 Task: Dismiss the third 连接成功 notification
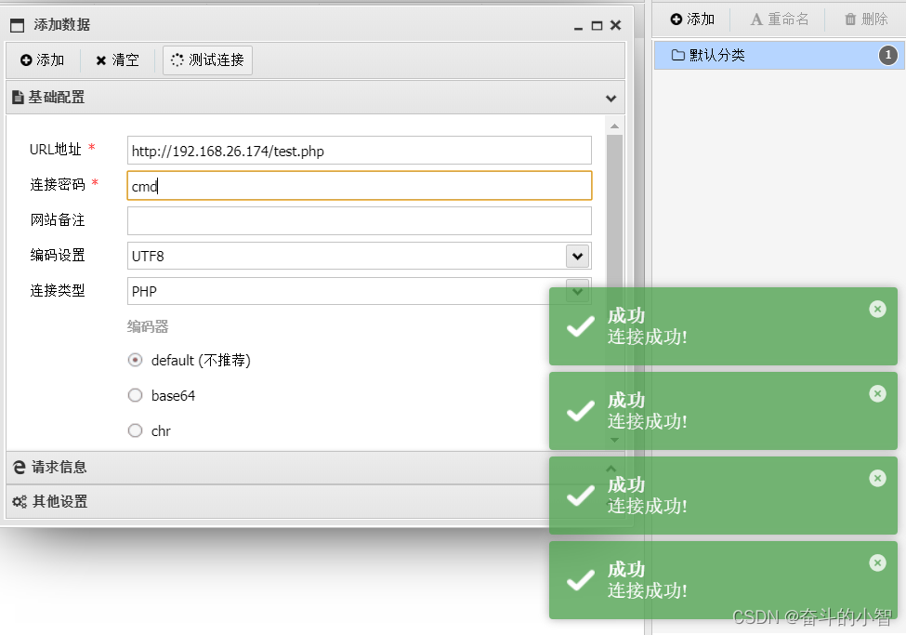(878, 478)
